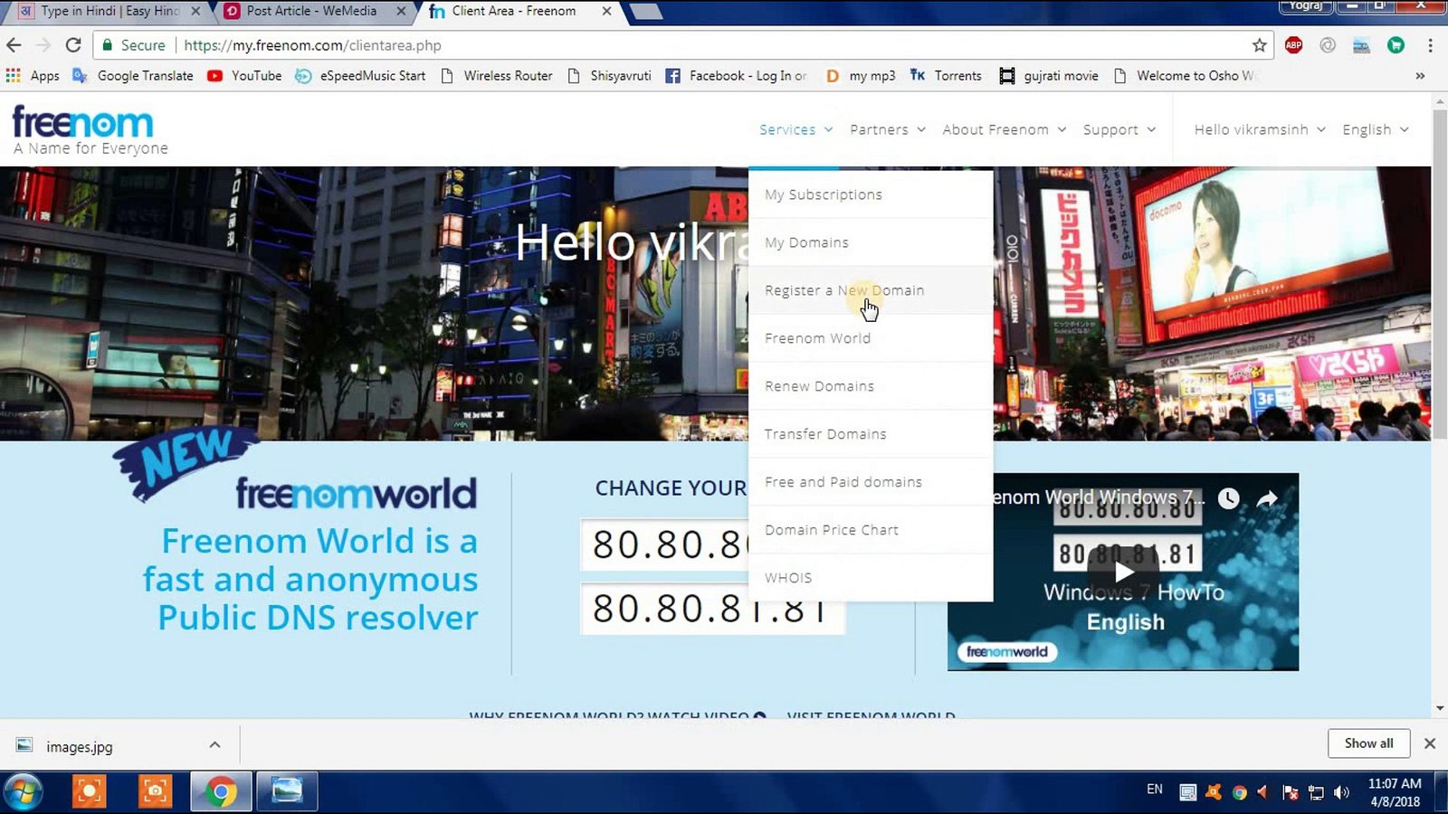Click the URL address bar
Viewport: 1448px width, 814px height.
pyautogui.click(x=706, y=45)
